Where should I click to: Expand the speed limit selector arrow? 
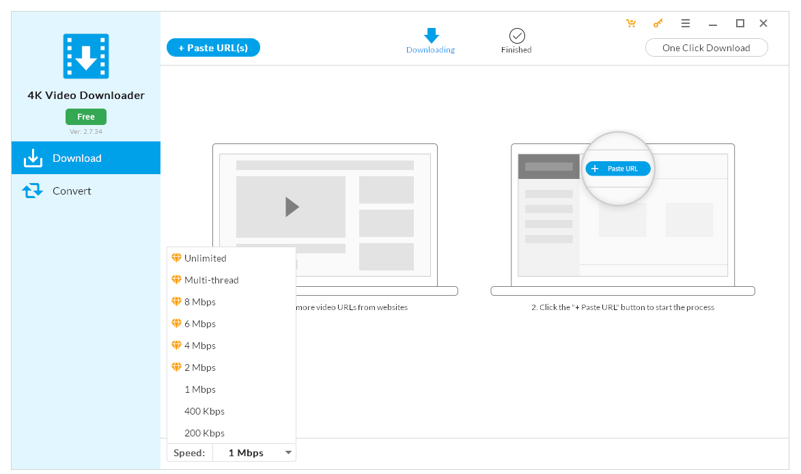click(x=288, y=452)
